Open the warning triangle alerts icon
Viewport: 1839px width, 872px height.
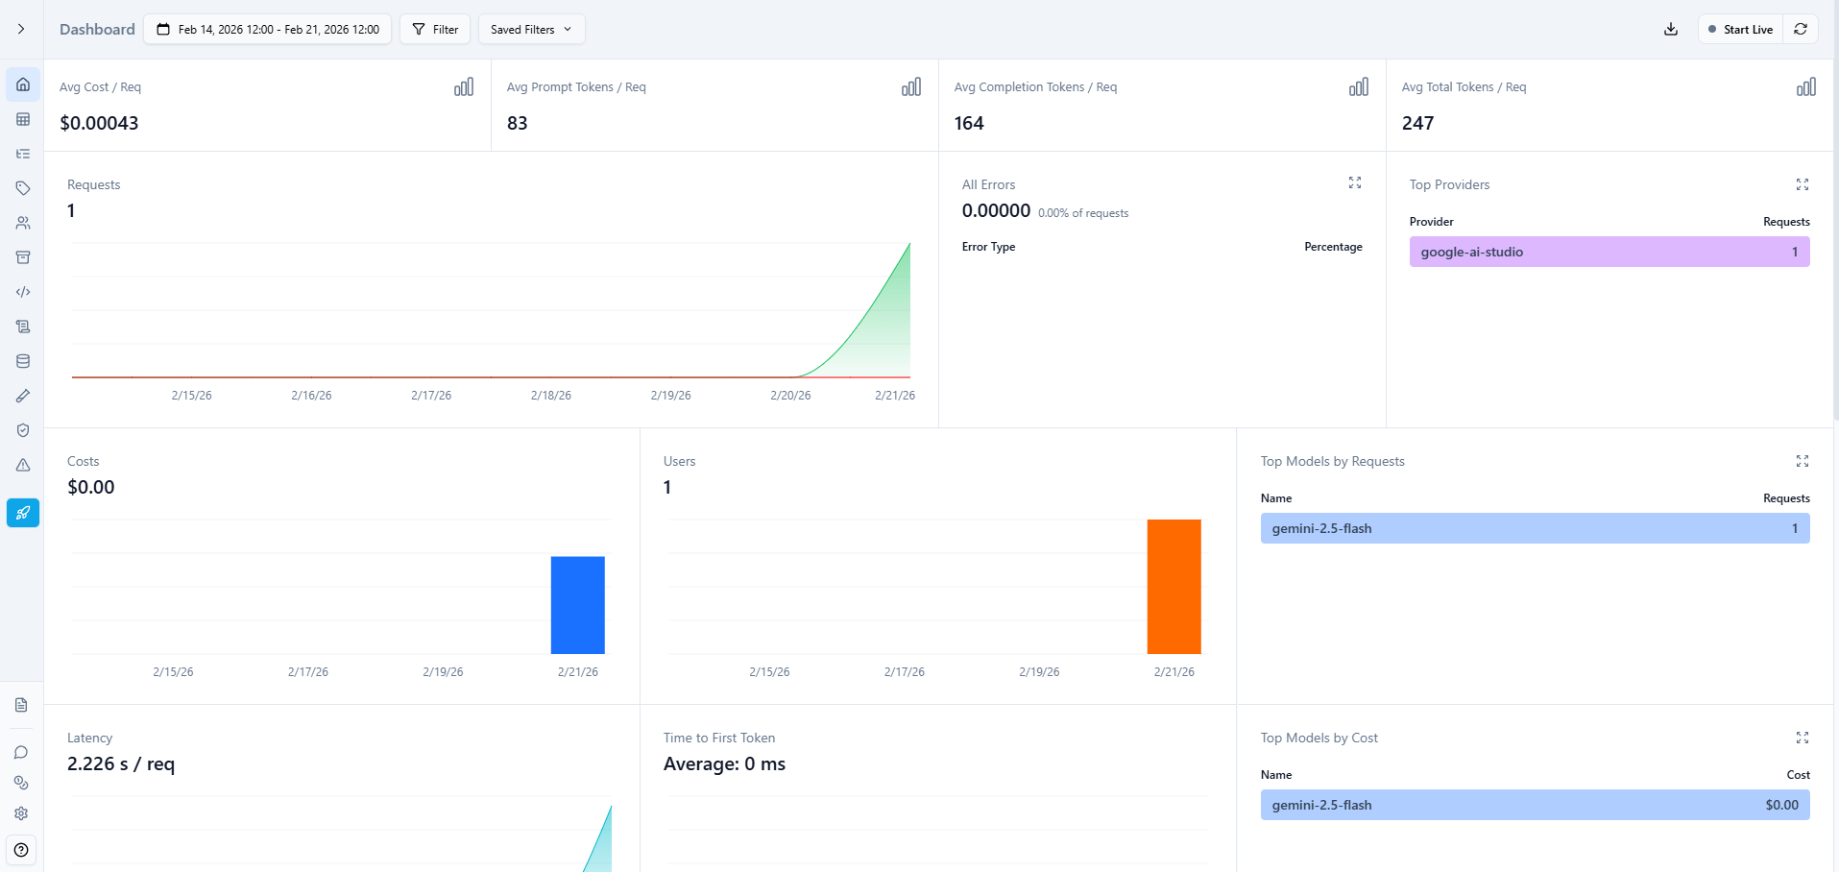[x=23, y=465]
